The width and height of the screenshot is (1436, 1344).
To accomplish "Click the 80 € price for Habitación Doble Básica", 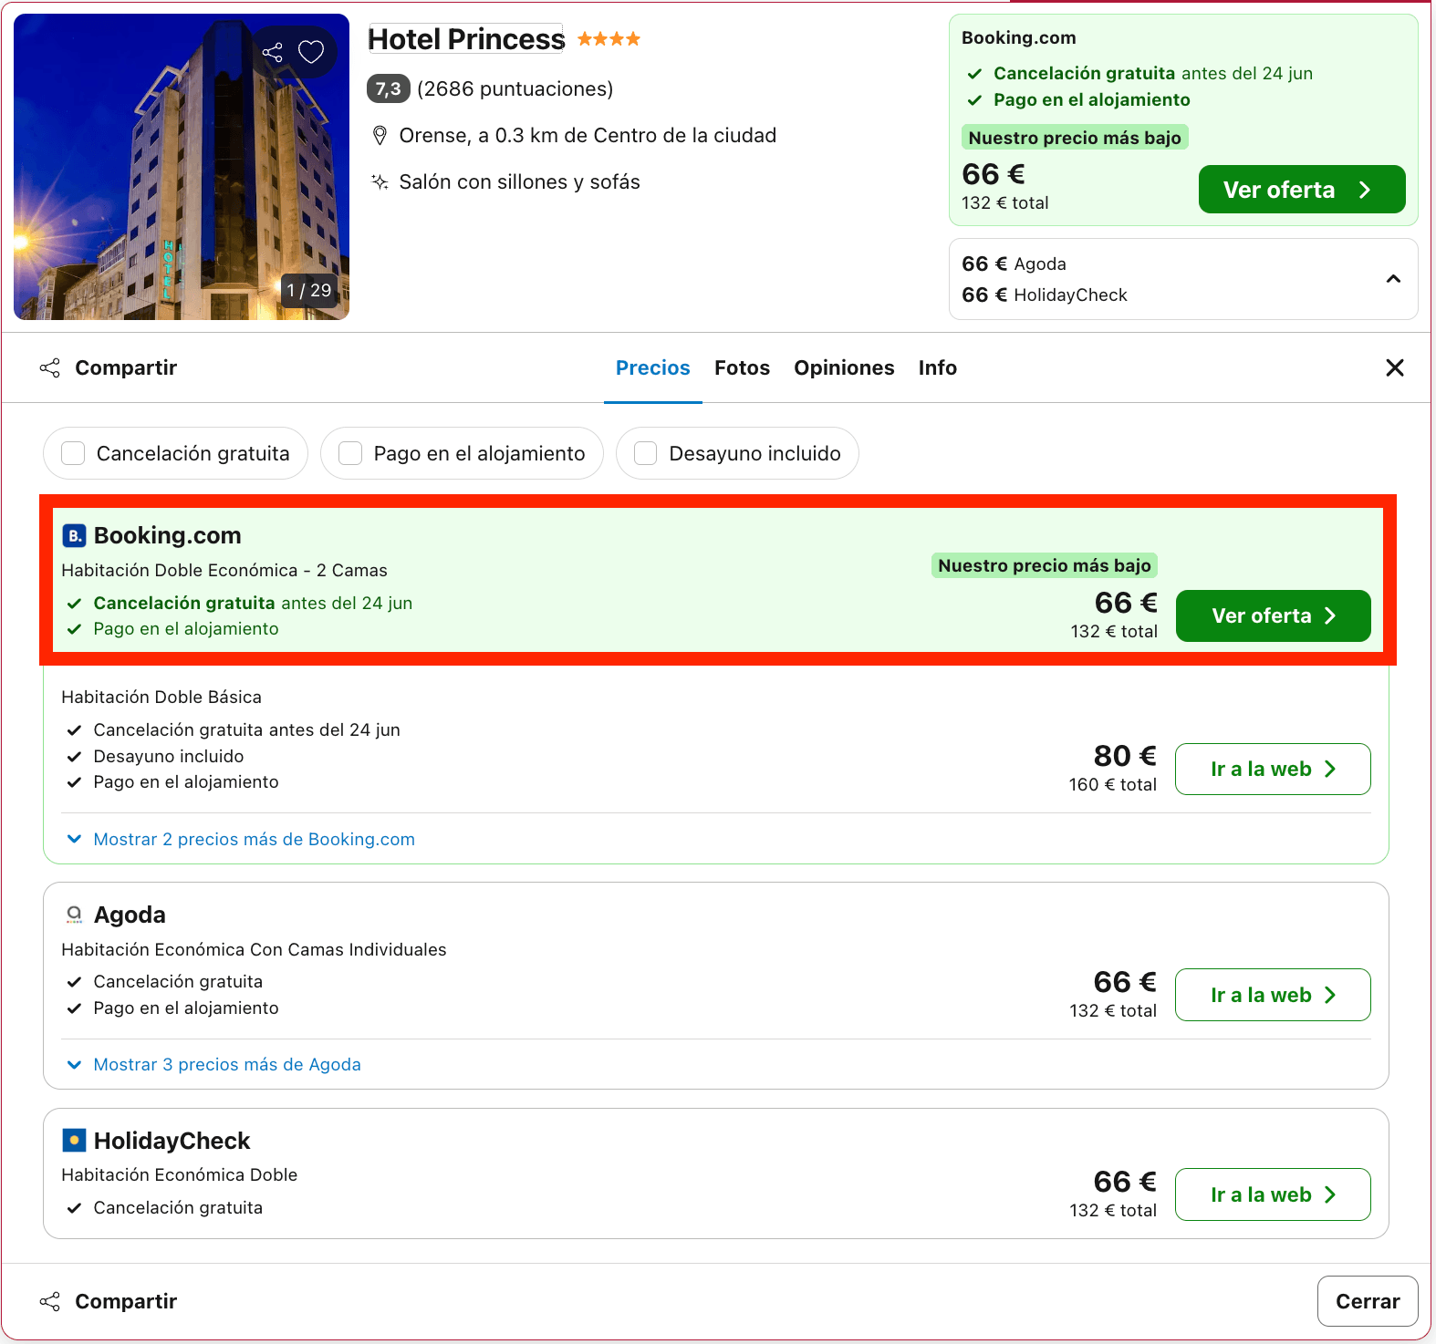I will [x=1125, y=756].
